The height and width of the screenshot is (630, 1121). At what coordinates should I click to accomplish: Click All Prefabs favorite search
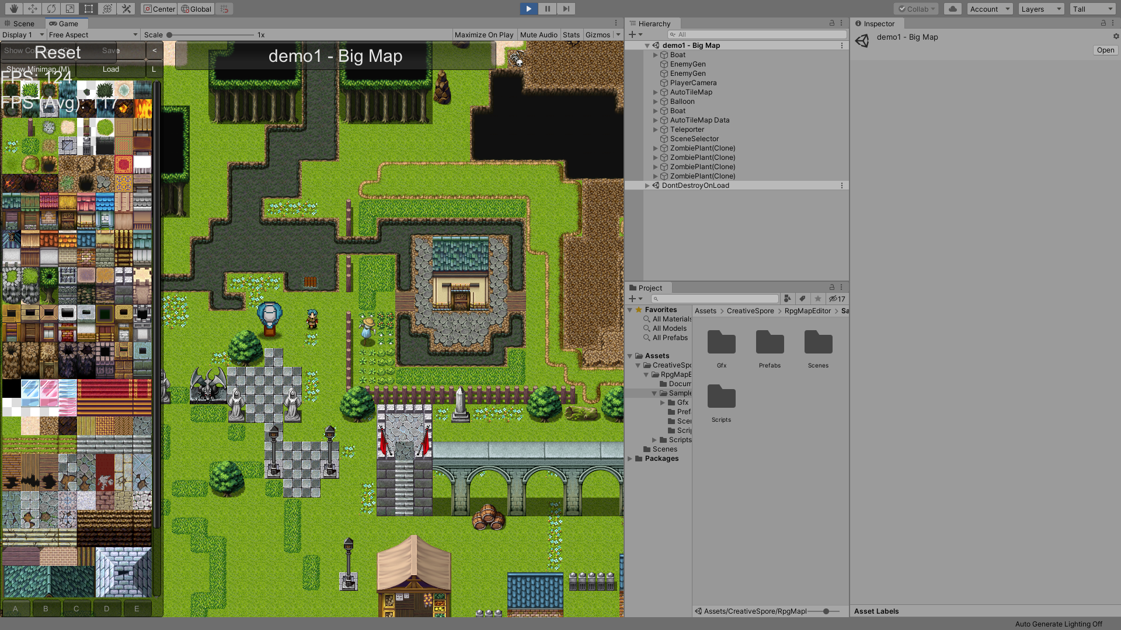pos(669,338)
